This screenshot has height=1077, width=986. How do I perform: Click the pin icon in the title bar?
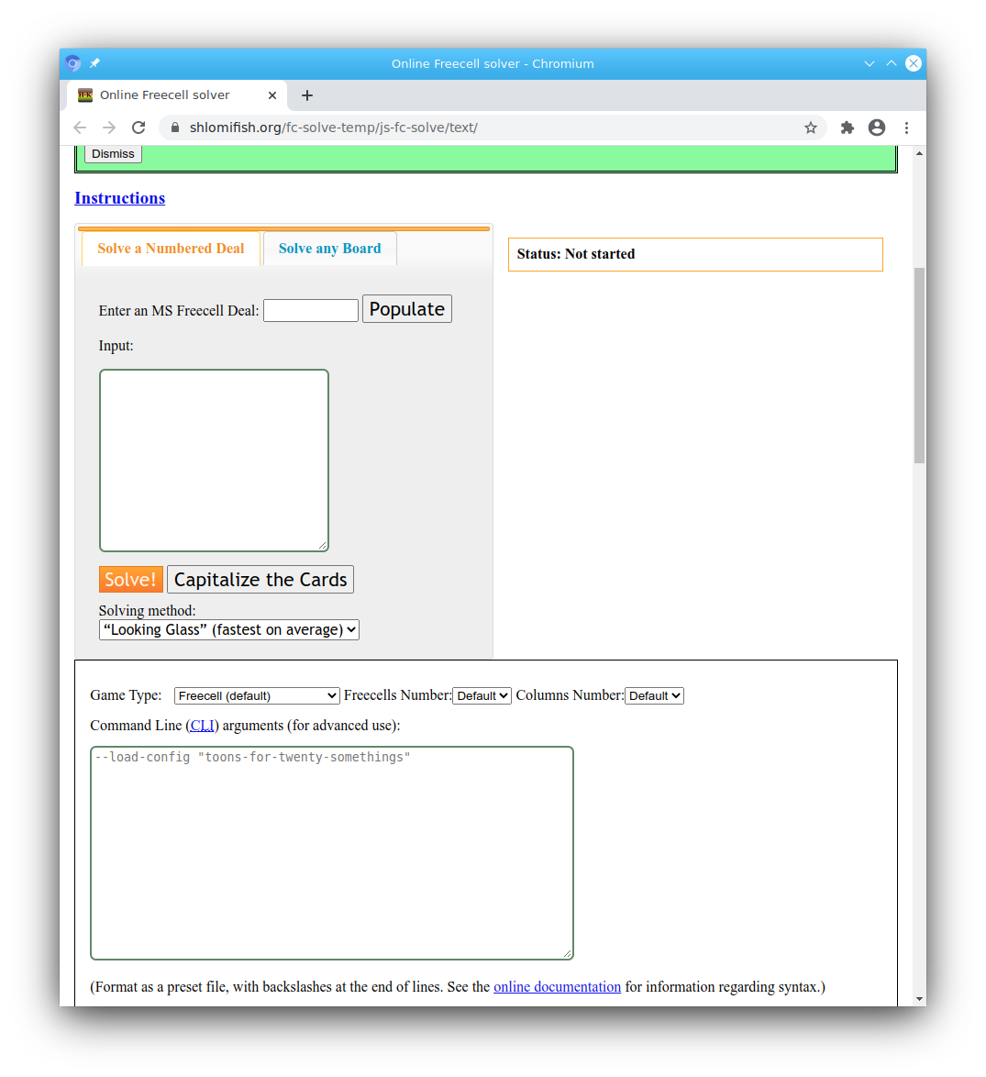click(x=94, y=63)
